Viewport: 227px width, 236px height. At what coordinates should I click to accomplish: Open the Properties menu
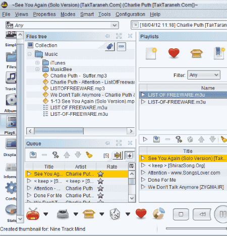(x=44, y=14)
